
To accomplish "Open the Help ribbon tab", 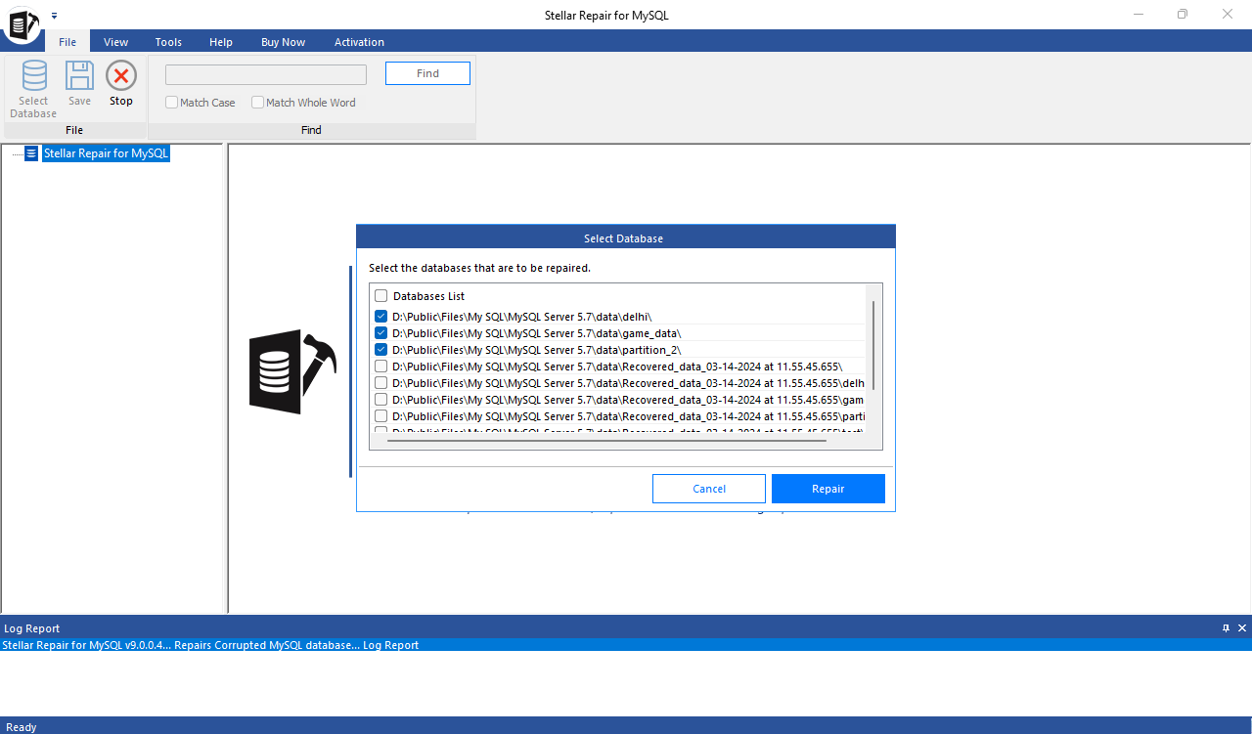I will (221, 42).
